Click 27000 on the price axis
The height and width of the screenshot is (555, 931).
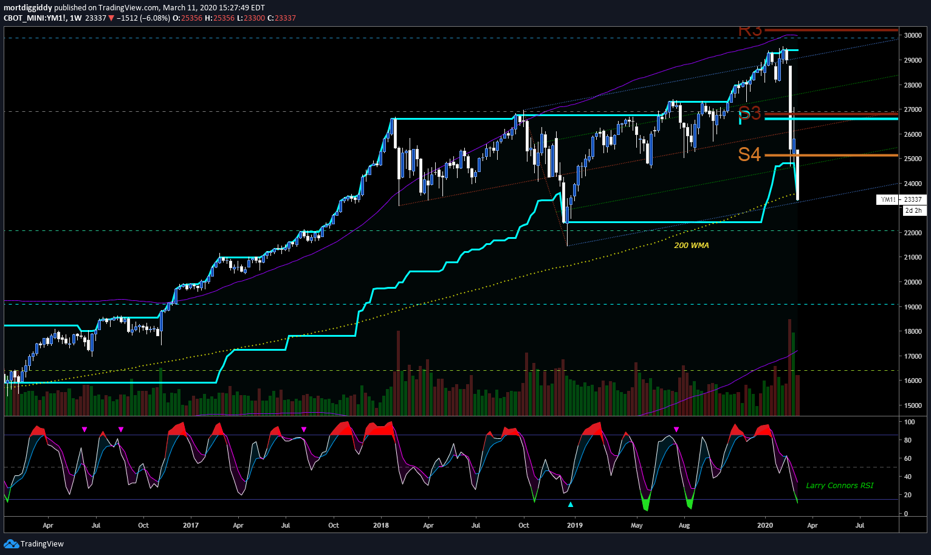click(x=913, y=109)
